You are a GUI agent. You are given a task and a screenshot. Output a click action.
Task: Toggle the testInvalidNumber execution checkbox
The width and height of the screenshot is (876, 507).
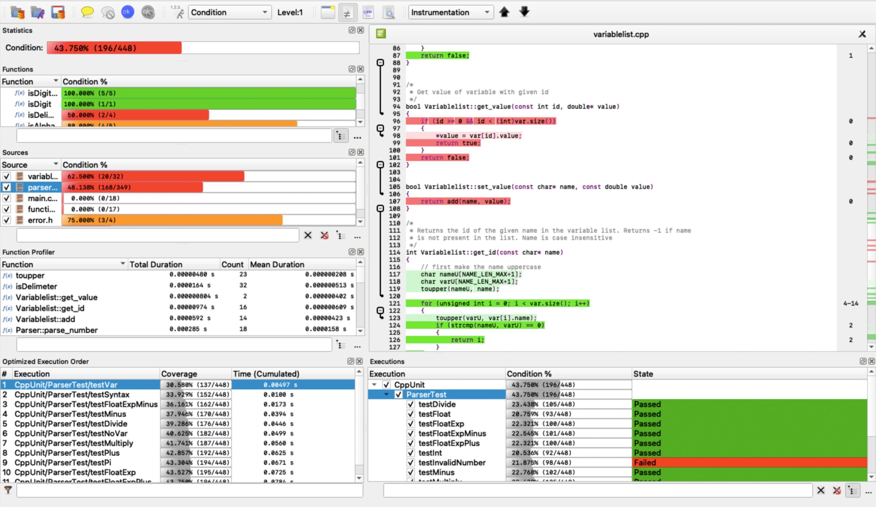pos(411,463)
